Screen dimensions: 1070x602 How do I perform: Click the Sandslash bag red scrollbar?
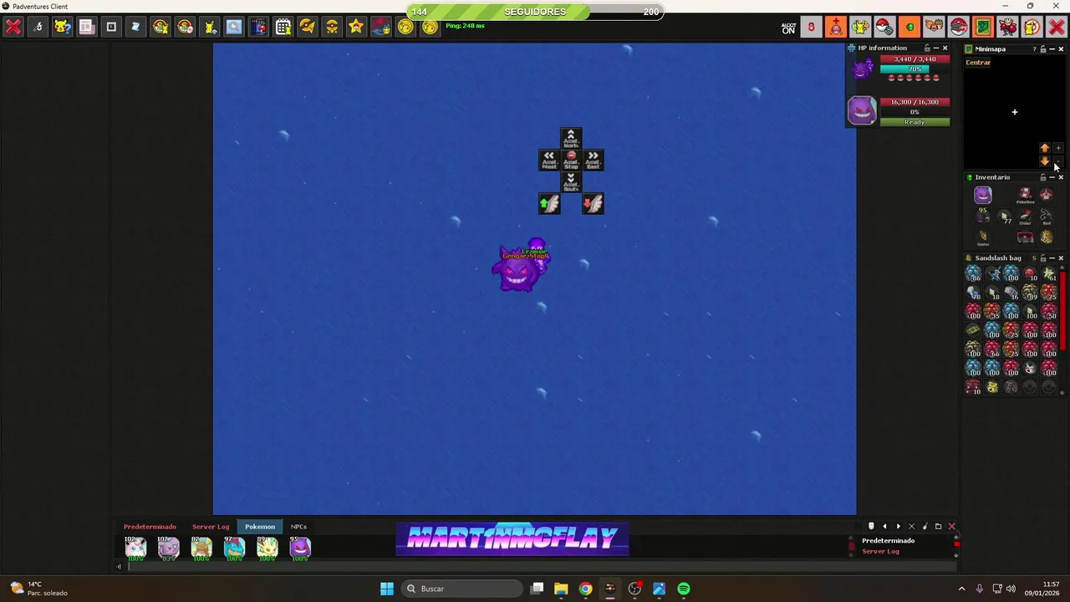click(1063, 311)
